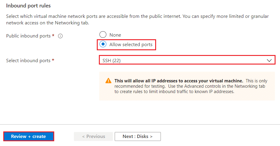Click the disabled Previous button
Screen dimensions: 280x146
coord(94,136)
